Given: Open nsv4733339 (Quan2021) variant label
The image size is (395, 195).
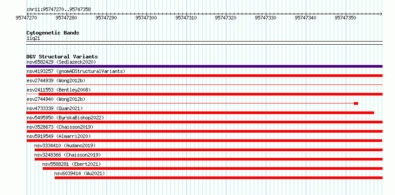Looking at the screenshot, I should tap(55, 108).
